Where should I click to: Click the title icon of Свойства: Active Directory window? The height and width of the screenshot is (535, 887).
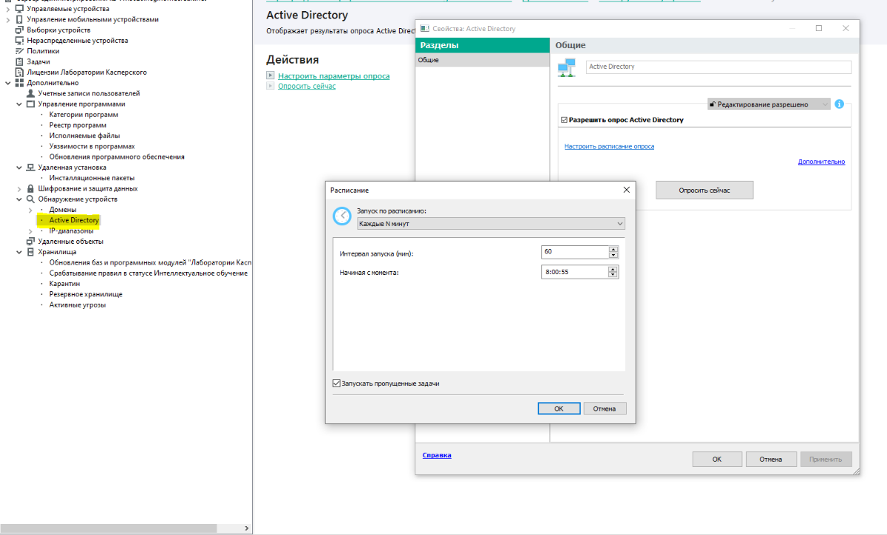[424, 28]
